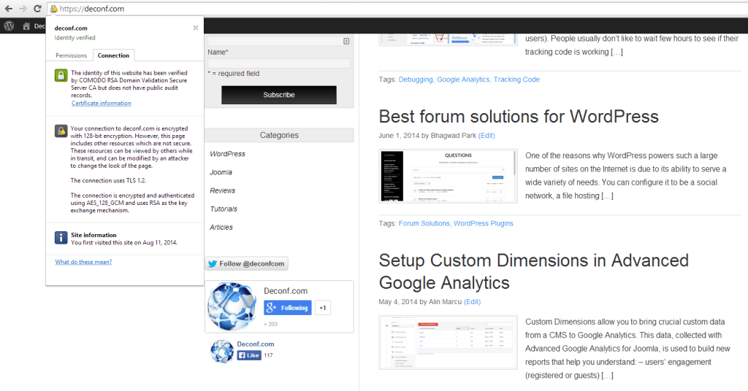Click the small icon beside the email field
The width and height of the screenshot is (748, 391).
[346, 41]
